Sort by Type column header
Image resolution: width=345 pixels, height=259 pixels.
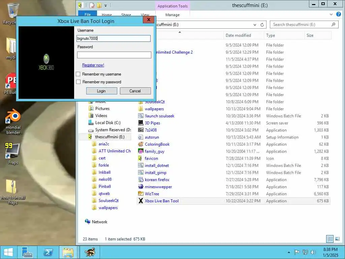tap(284, 35)
